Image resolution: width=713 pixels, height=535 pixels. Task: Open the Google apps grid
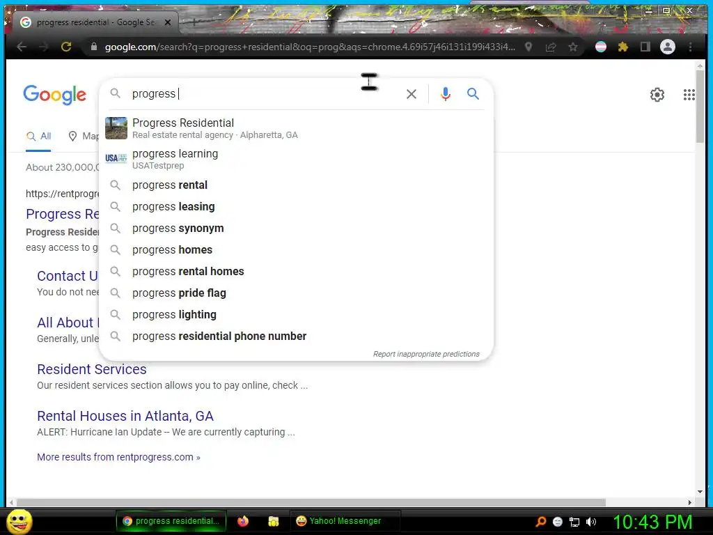click(689, 95)
